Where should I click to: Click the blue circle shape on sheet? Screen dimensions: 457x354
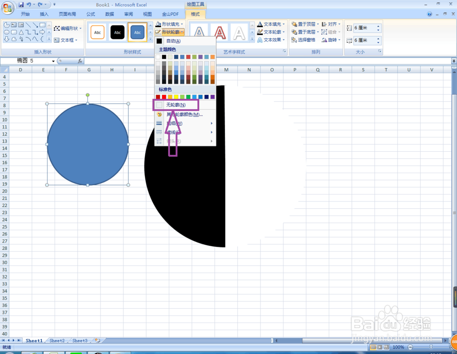point(88,144)
